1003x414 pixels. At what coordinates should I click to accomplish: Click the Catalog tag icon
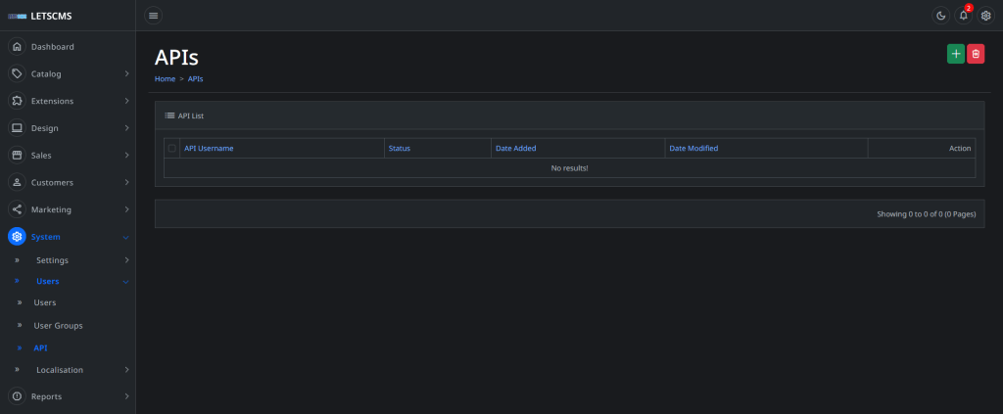(17, 74)
